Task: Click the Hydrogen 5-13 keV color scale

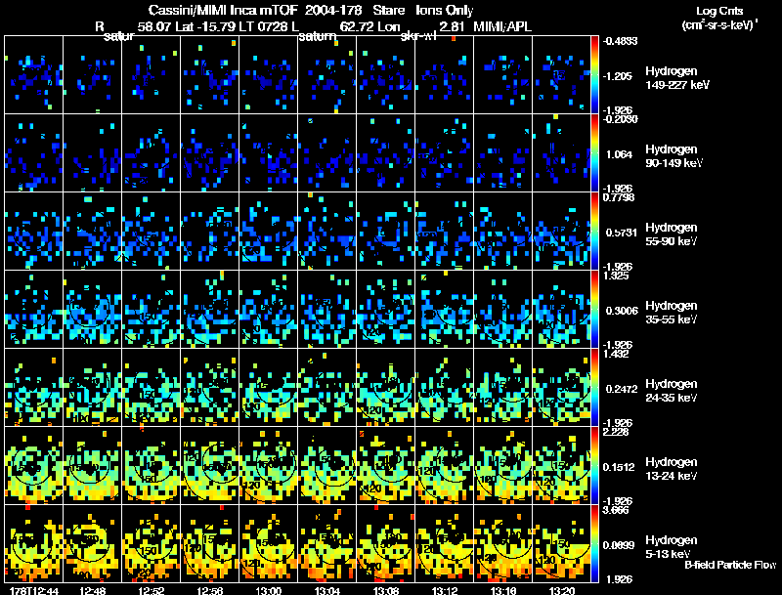Action: (x=597, y=543)
